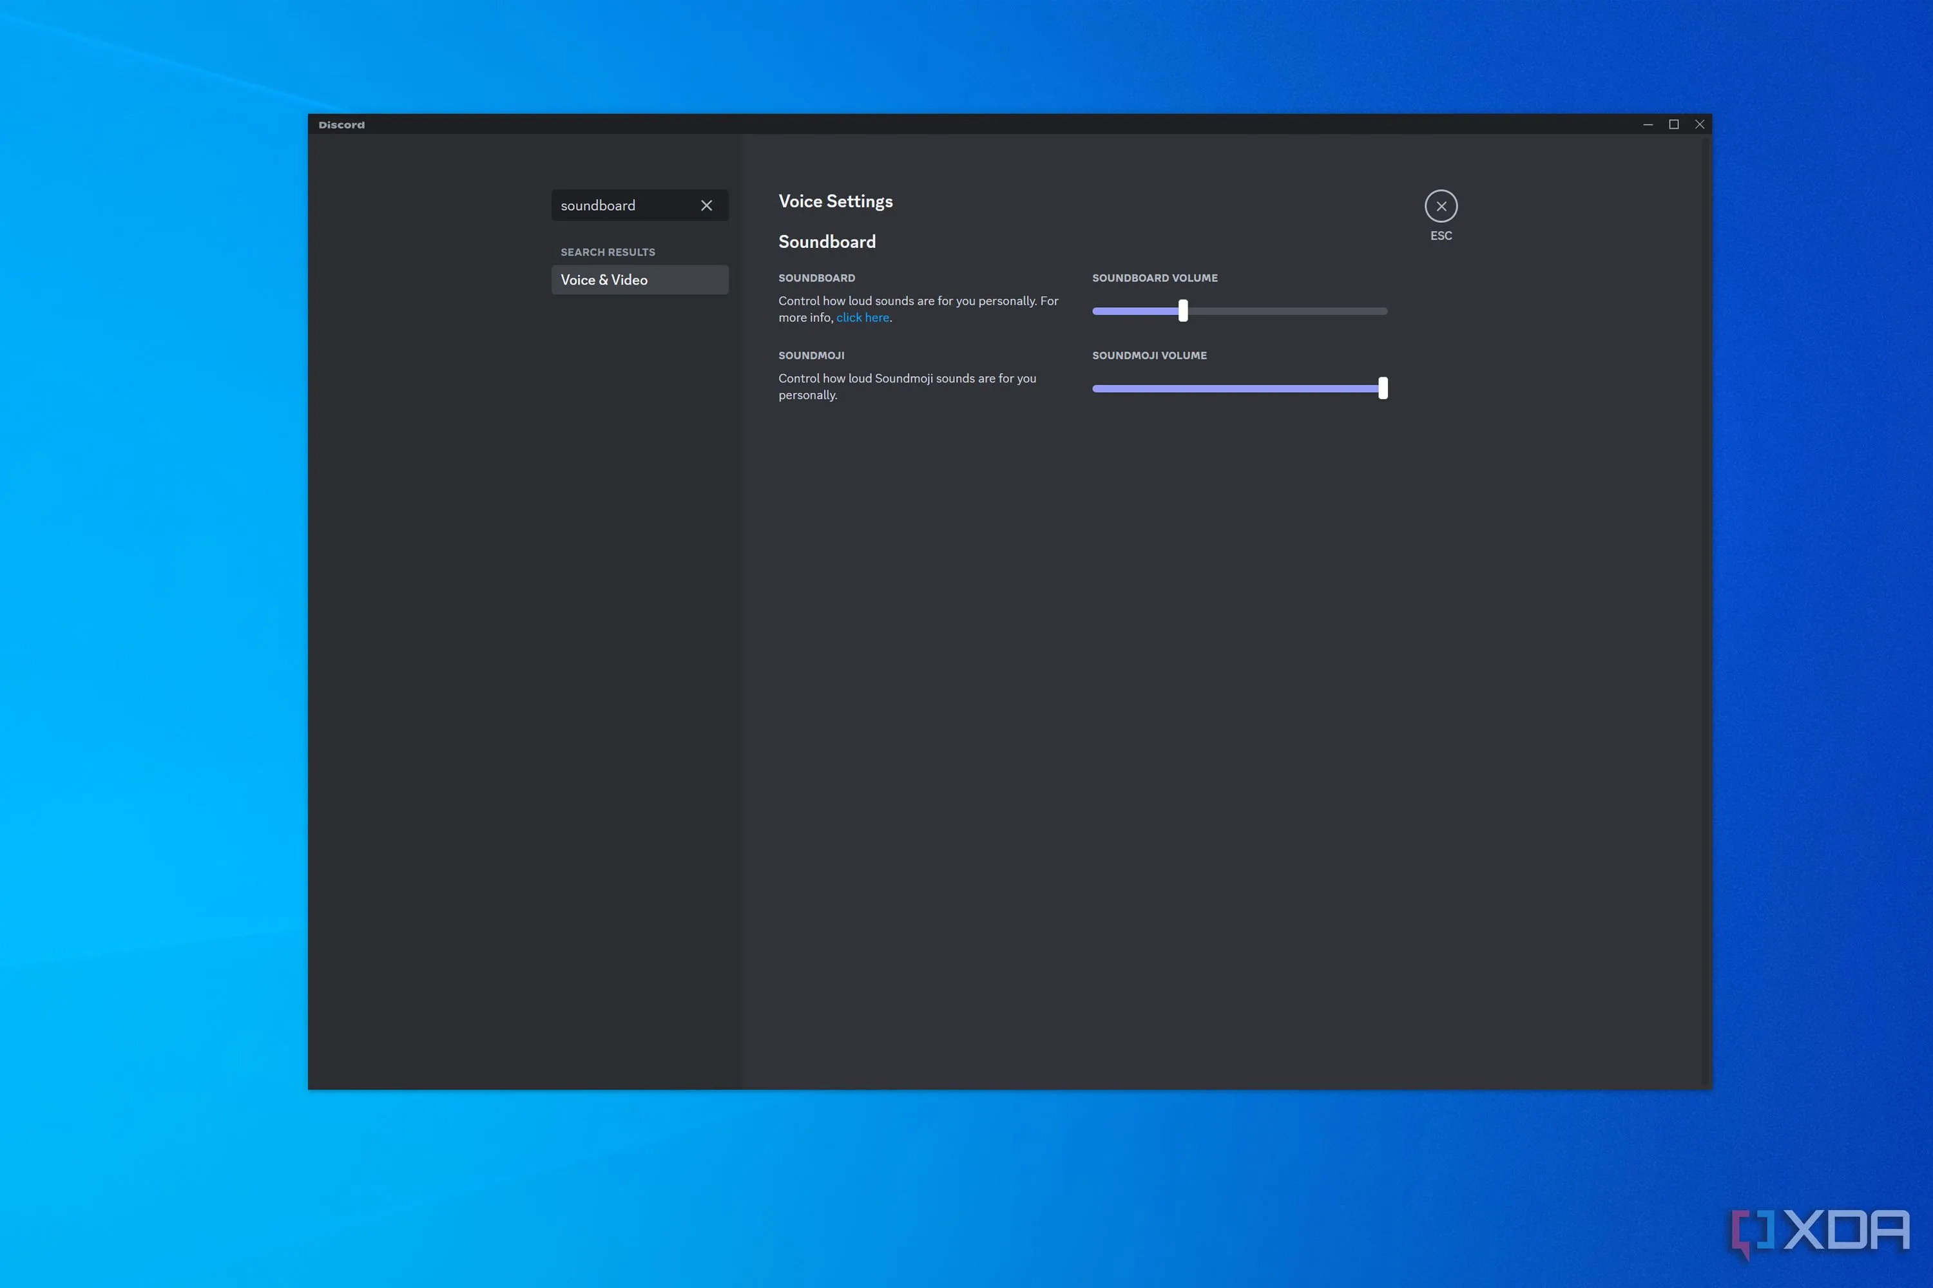Click the SOUNDMOJI VOLUME label
1933x1288 pixels.
coord(1149,355)
